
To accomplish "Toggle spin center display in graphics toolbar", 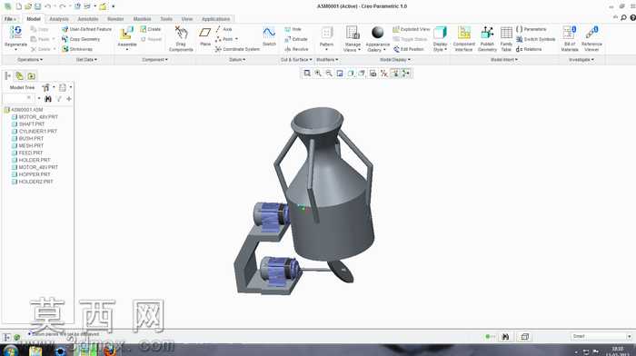I will [405, 74].
